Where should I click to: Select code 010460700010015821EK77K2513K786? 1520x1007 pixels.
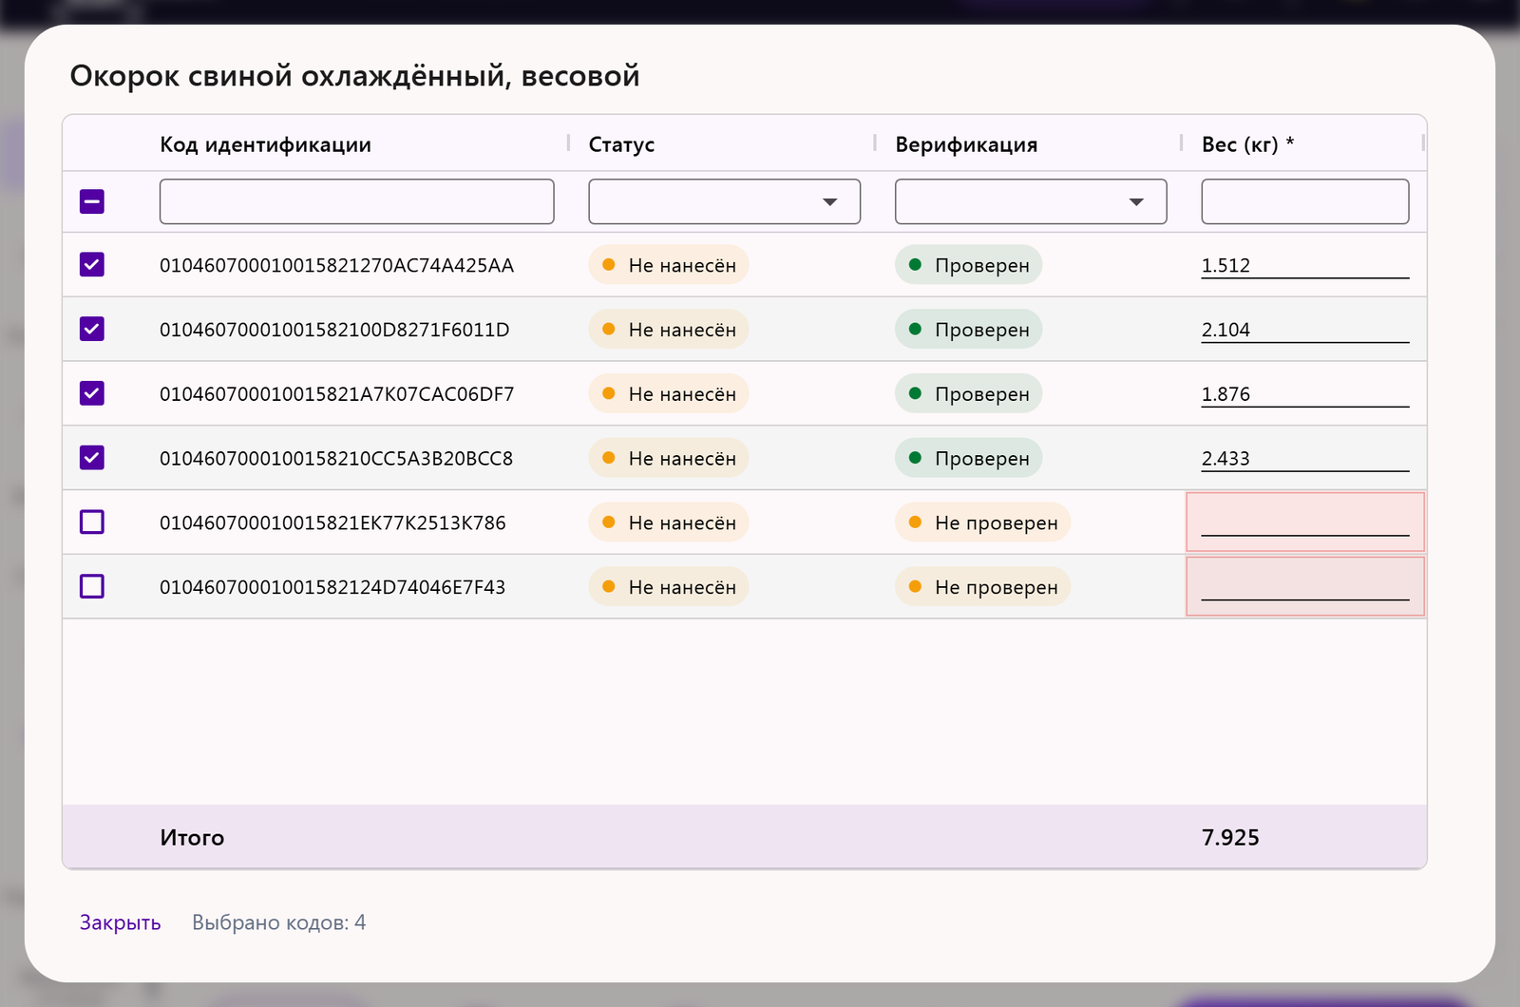[332, 522]
